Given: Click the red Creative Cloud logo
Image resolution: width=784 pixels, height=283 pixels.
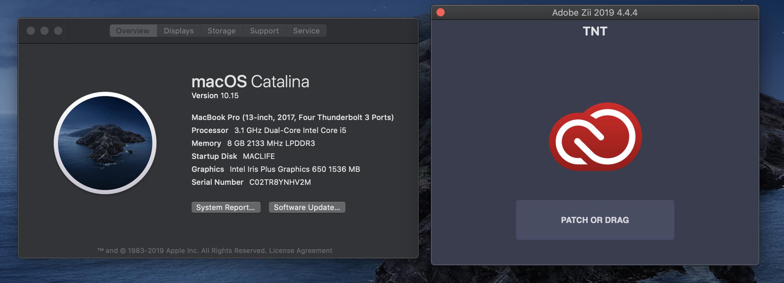Looking at the screenshot, I should coord(595,137).
